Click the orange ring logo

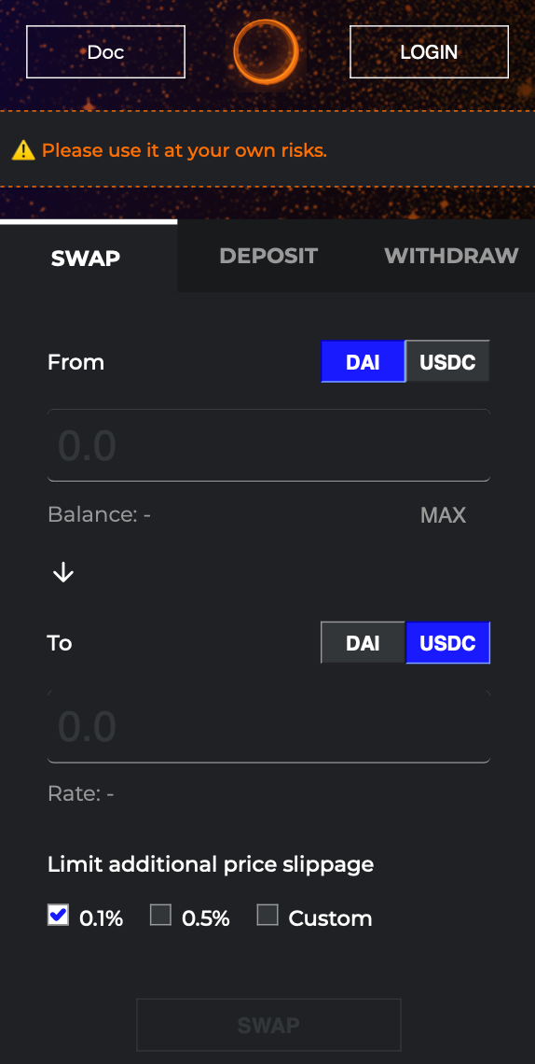(267, 52)
